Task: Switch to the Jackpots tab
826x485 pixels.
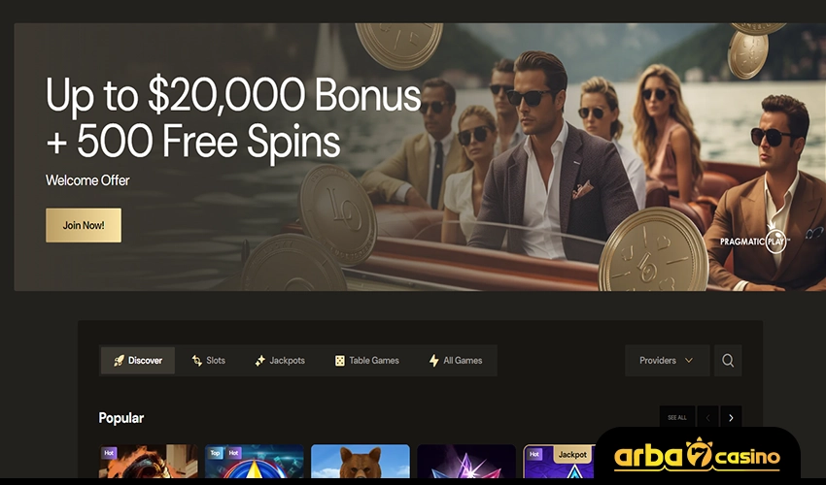Action: click(280, 360)
